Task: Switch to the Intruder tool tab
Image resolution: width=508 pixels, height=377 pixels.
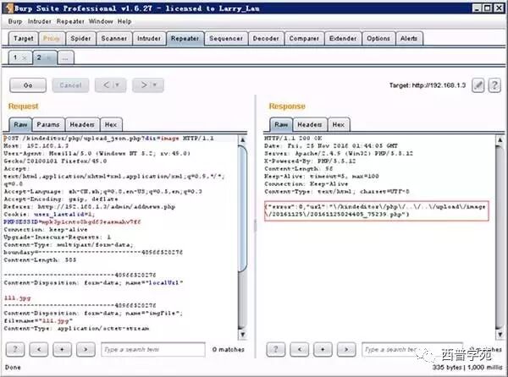Action: point(149,39)
